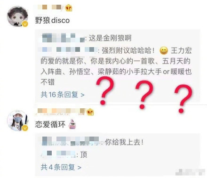This screenshot has height=178, width=207.
Task: Open the comment 恋爱循环
Action: pyautogui.click(x=50, y=124)
